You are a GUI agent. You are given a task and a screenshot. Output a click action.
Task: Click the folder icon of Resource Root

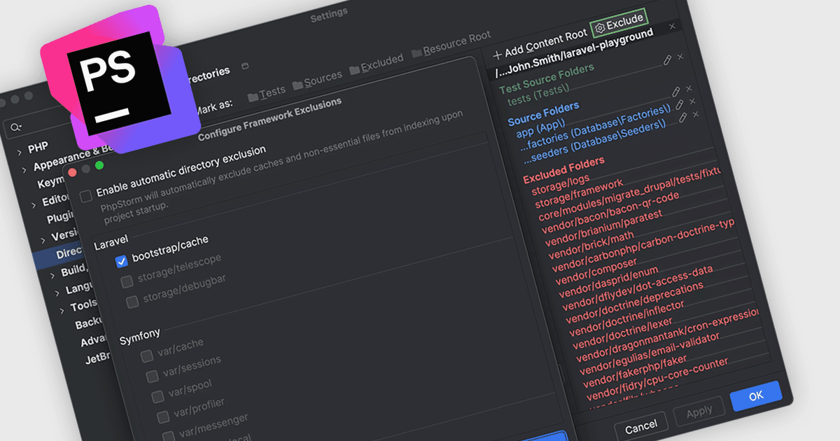417,52
